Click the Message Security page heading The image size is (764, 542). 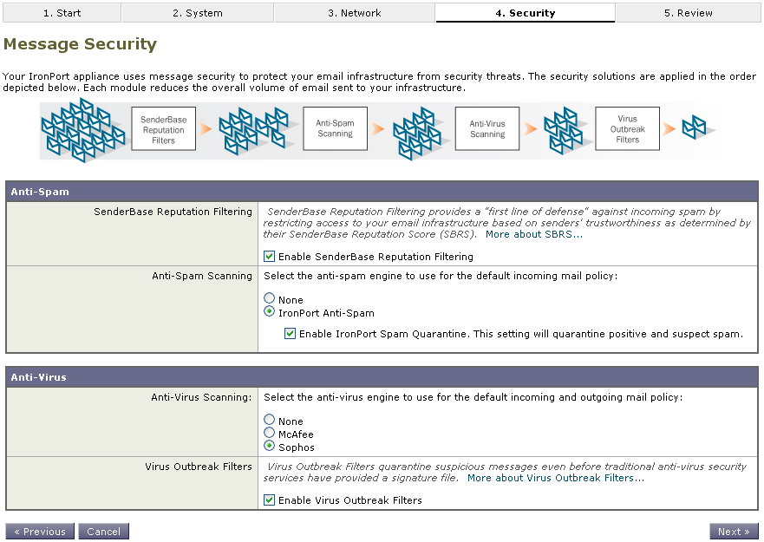[80, 44]
